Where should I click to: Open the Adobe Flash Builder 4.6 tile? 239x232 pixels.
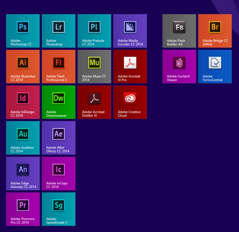pyautogui.click(x=179, y=31)
